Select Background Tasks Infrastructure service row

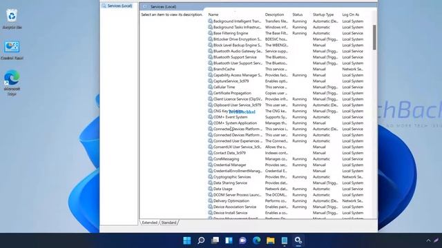point(286,28)
